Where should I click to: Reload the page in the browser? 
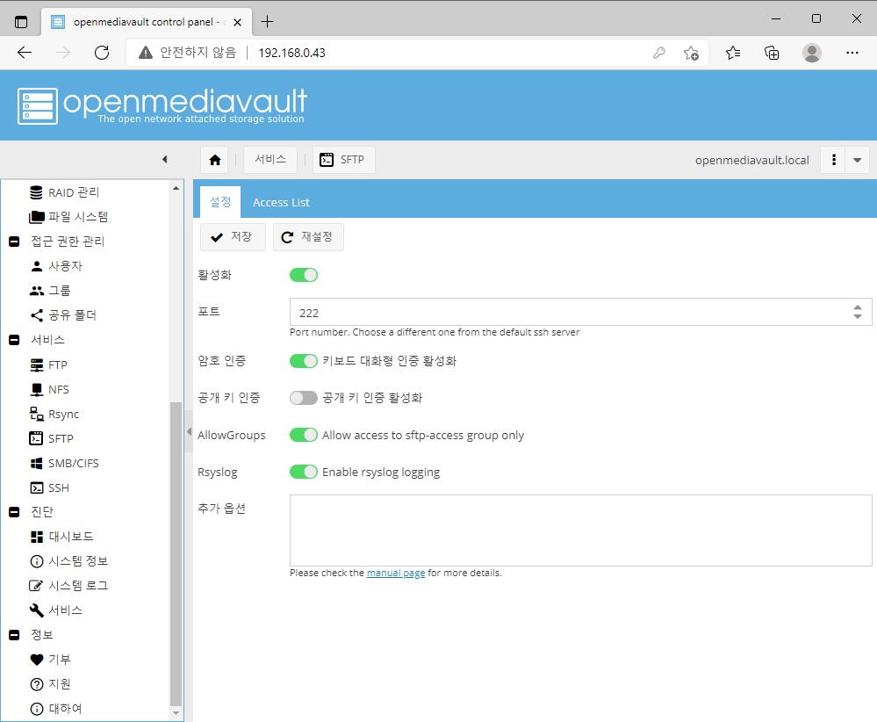point(102,53)
